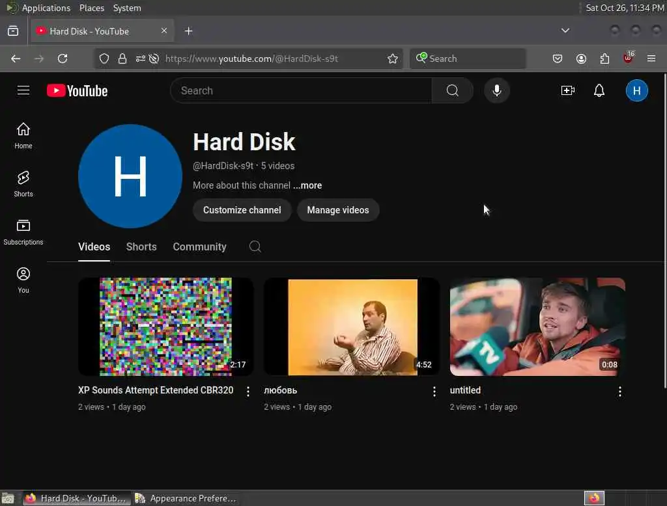Screen dimensions: 667x506
Task: Bookmark this page with the star icon
Action: click(x=393, y=59)
